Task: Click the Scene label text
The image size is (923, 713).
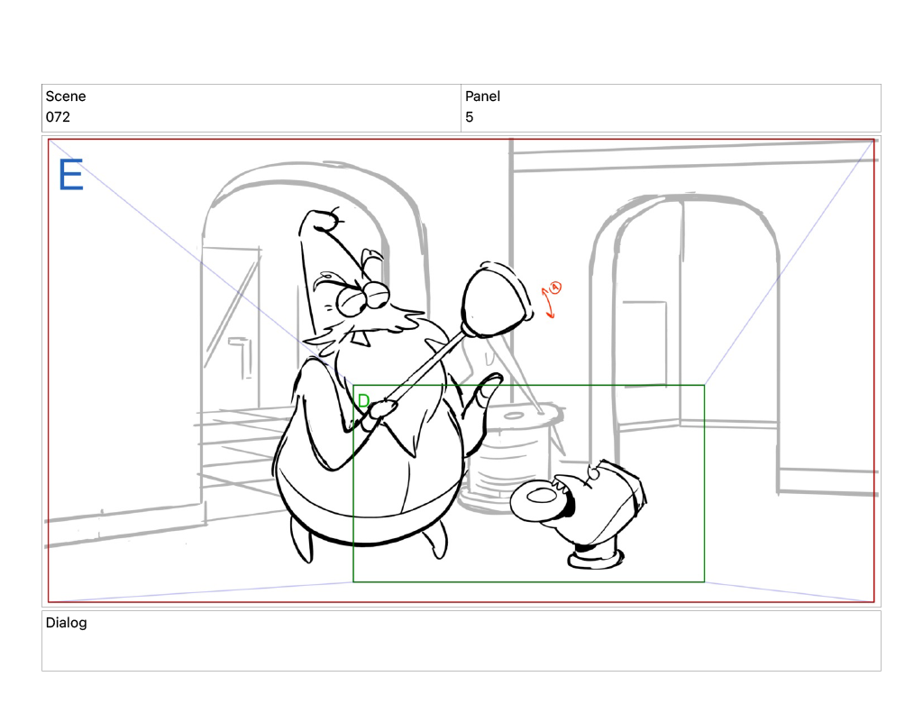Action: click(66, 96)
